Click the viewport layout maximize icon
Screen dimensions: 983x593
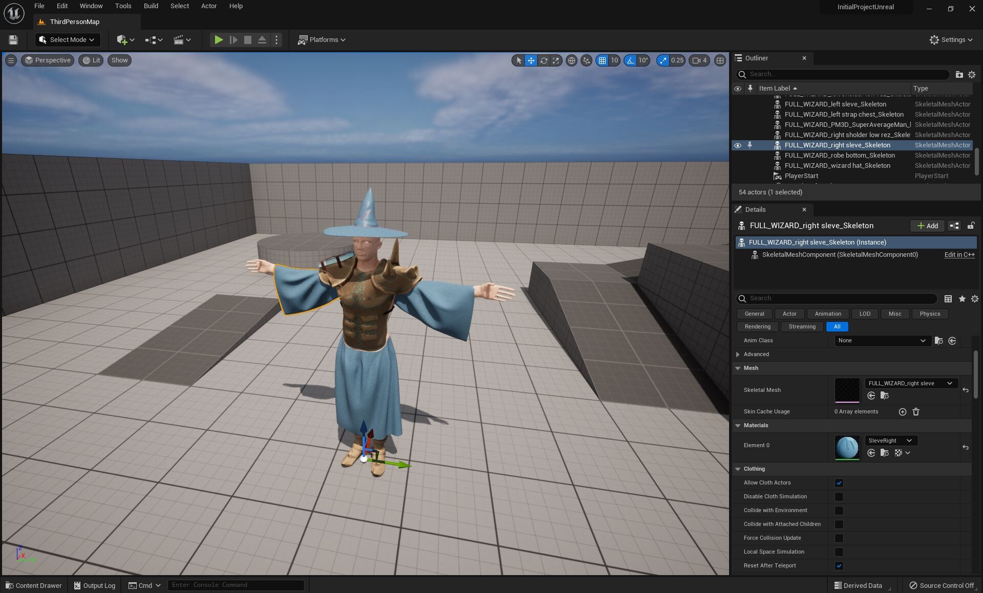pos(720,60)
